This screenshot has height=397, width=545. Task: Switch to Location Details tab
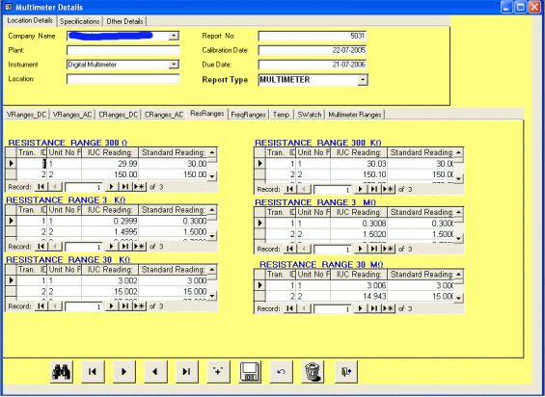[30, 20]
